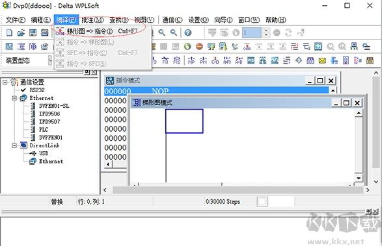The width and height of the screenshot is (382, 246).
Task: Open a project with the folder icon
Action: 21,32
